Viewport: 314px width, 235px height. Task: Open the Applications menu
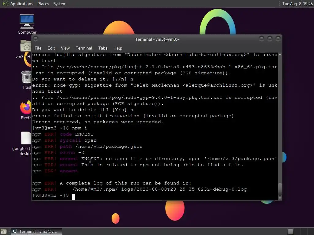click(22, 4)
